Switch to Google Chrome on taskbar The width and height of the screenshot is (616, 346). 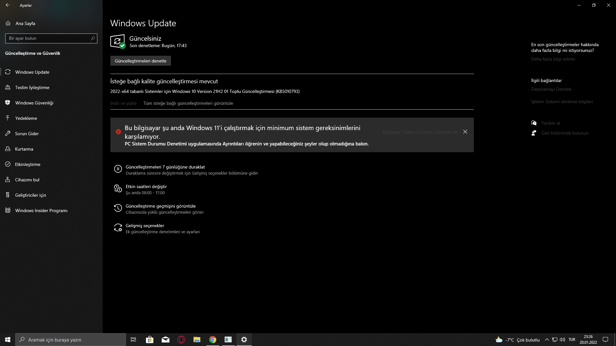tap(213, 340)
